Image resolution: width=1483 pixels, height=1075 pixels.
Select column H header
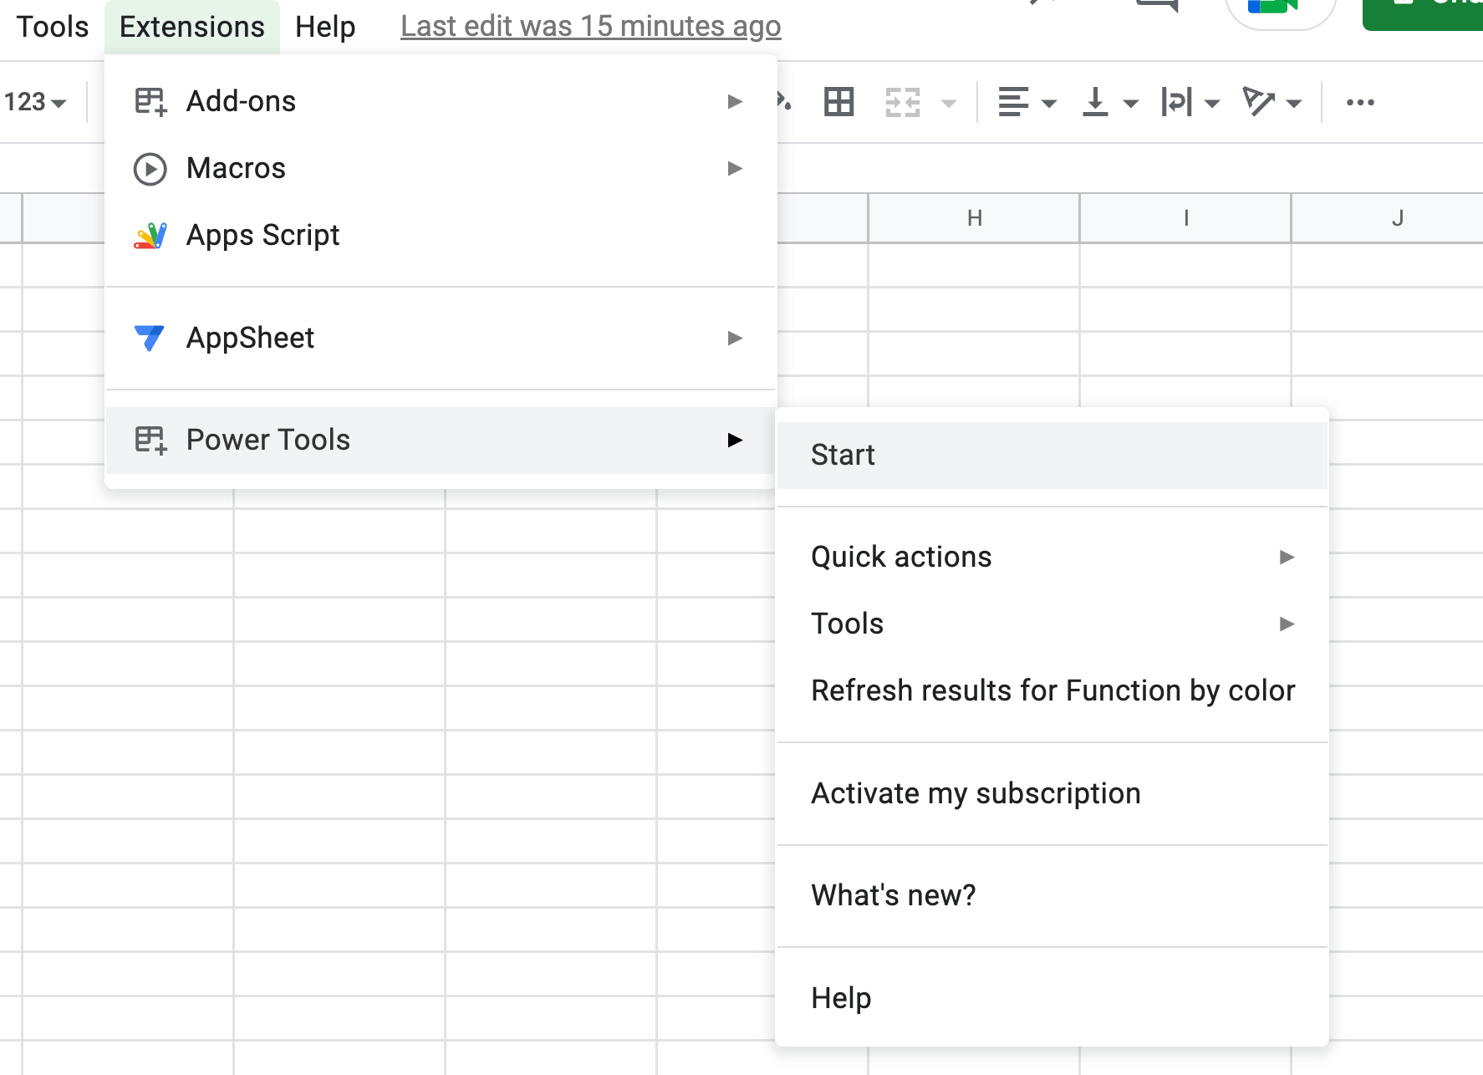[x=974, y=218]
